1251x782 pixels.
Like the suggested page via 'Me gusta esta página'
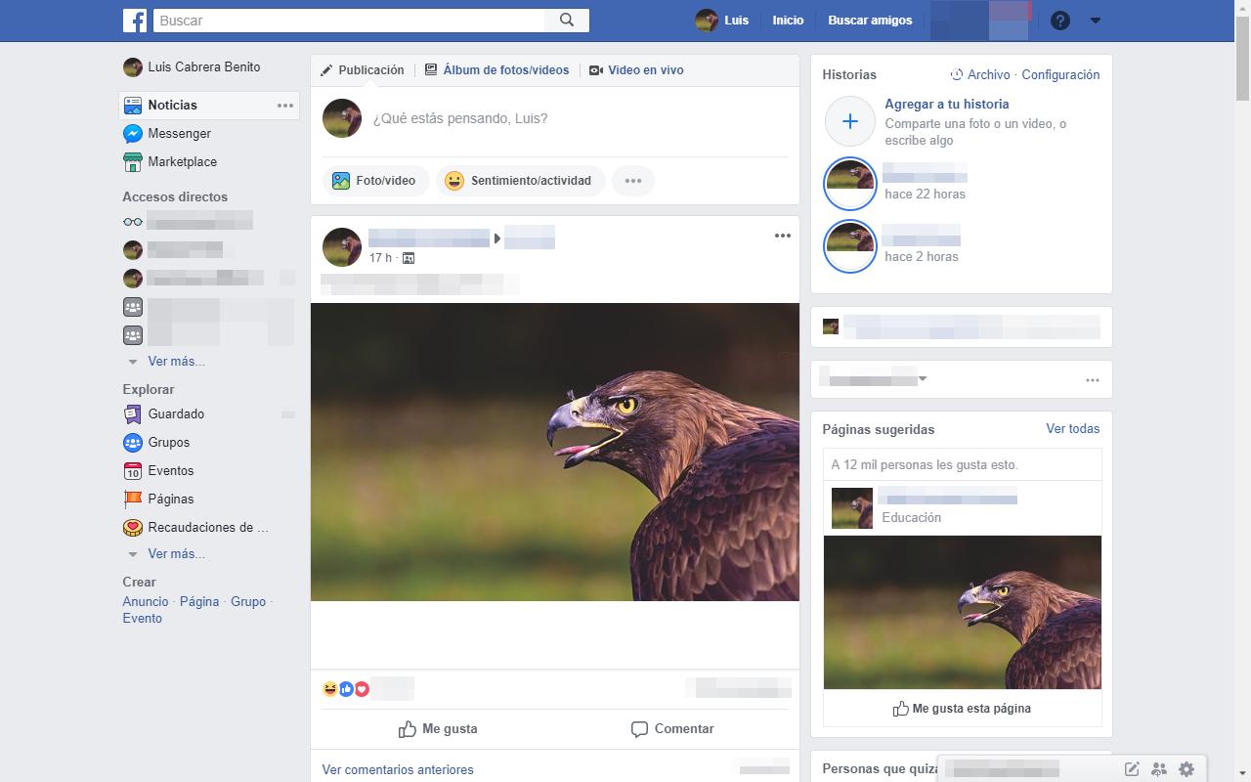click(x=962, y=709)
